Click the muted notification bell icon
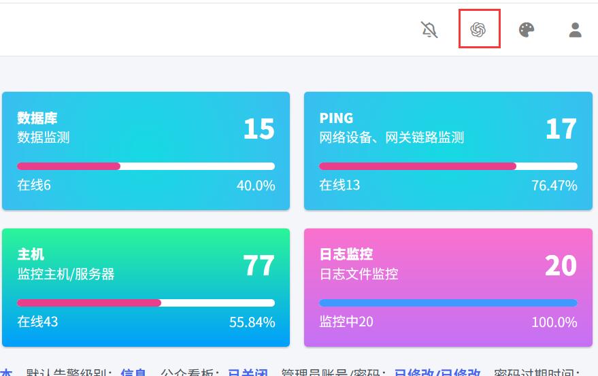The width and height of the screenshot is (598, 376). click(429, 30)
